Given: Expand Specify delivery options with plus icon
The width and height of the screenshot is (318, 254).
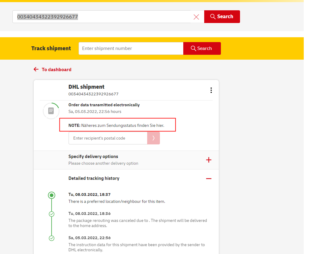Looking at the screenshot, I should click(x=208, y=160).
